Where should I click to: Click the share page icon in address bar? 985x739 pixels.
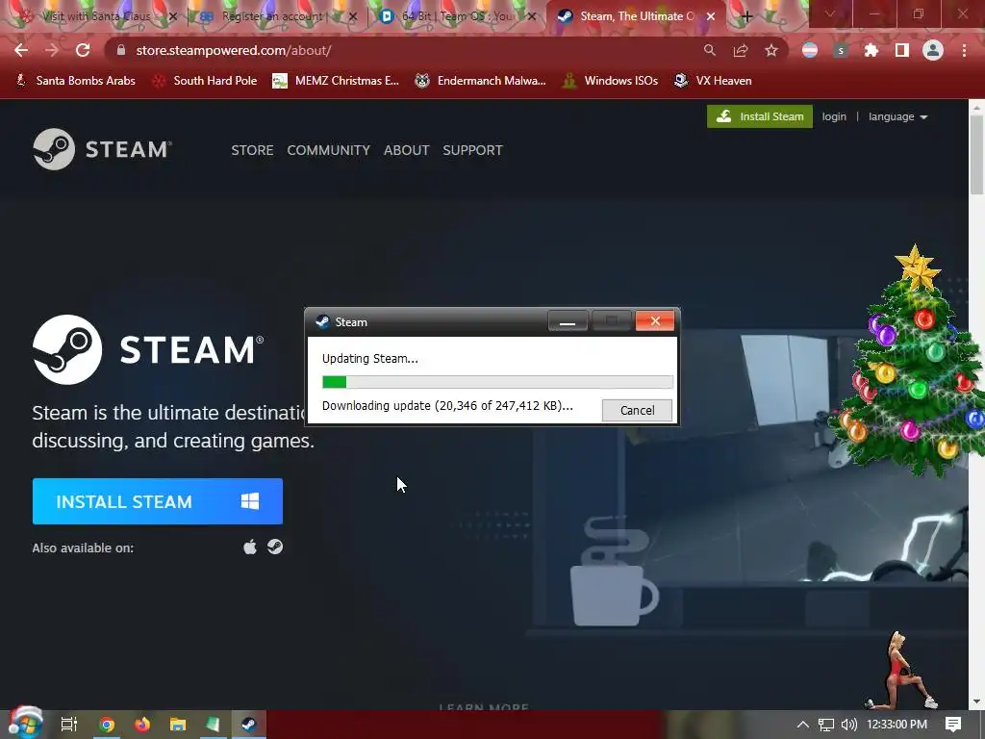(741, 50)
